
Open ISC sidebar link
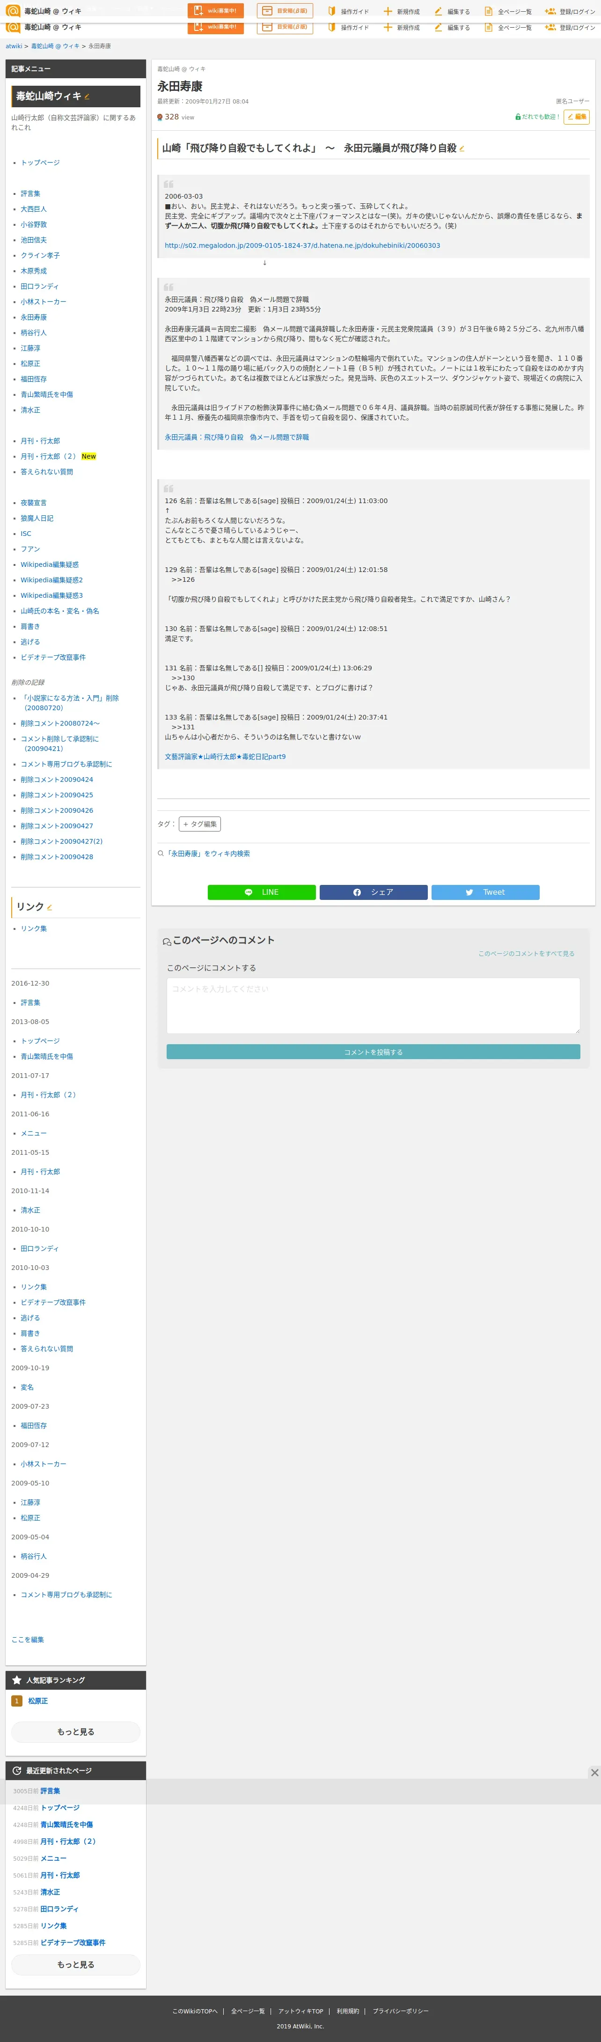[x=26, y=535]
